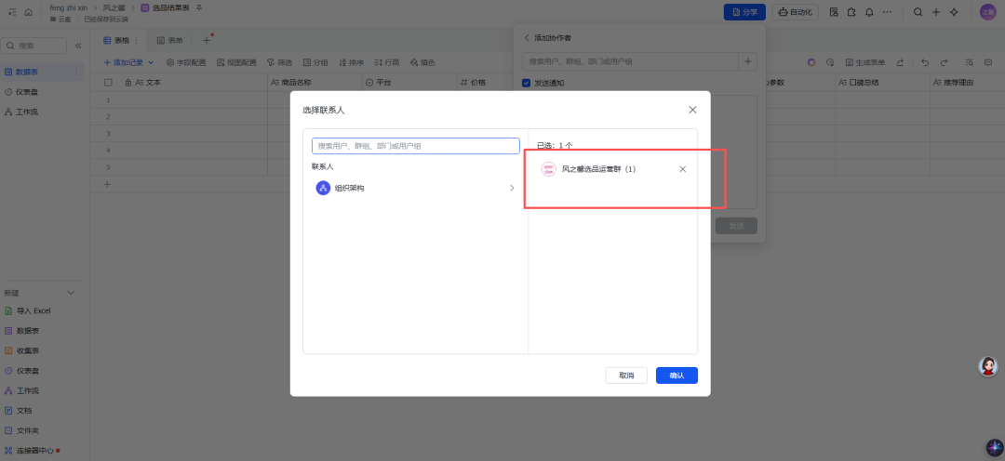Open 字段配置 field settings
Image resolution: width=1005 pixels, height=461 pixels.
point(186,63)
